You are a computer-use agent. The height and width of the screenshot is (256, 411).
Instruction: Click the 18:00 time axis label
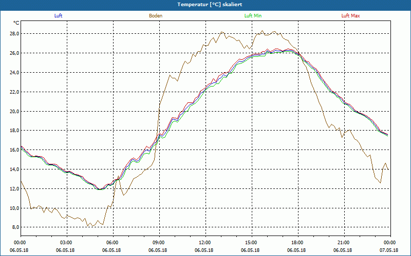point(298,243)
